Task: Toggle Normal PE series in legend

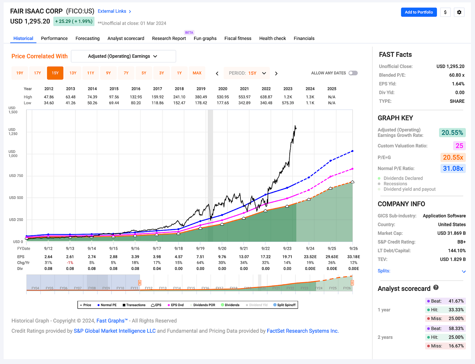Action: coord(107,305)
